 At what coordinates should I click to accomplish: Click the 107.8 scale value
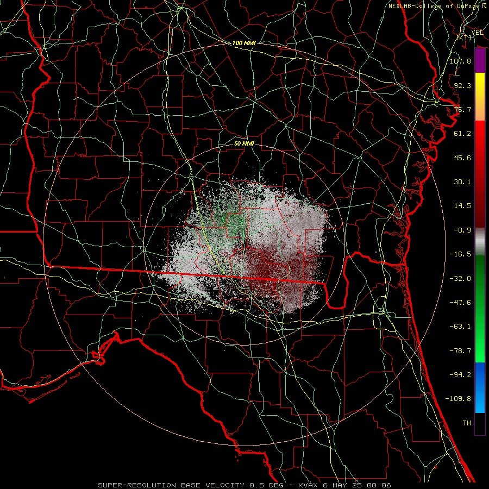[460, 61]
